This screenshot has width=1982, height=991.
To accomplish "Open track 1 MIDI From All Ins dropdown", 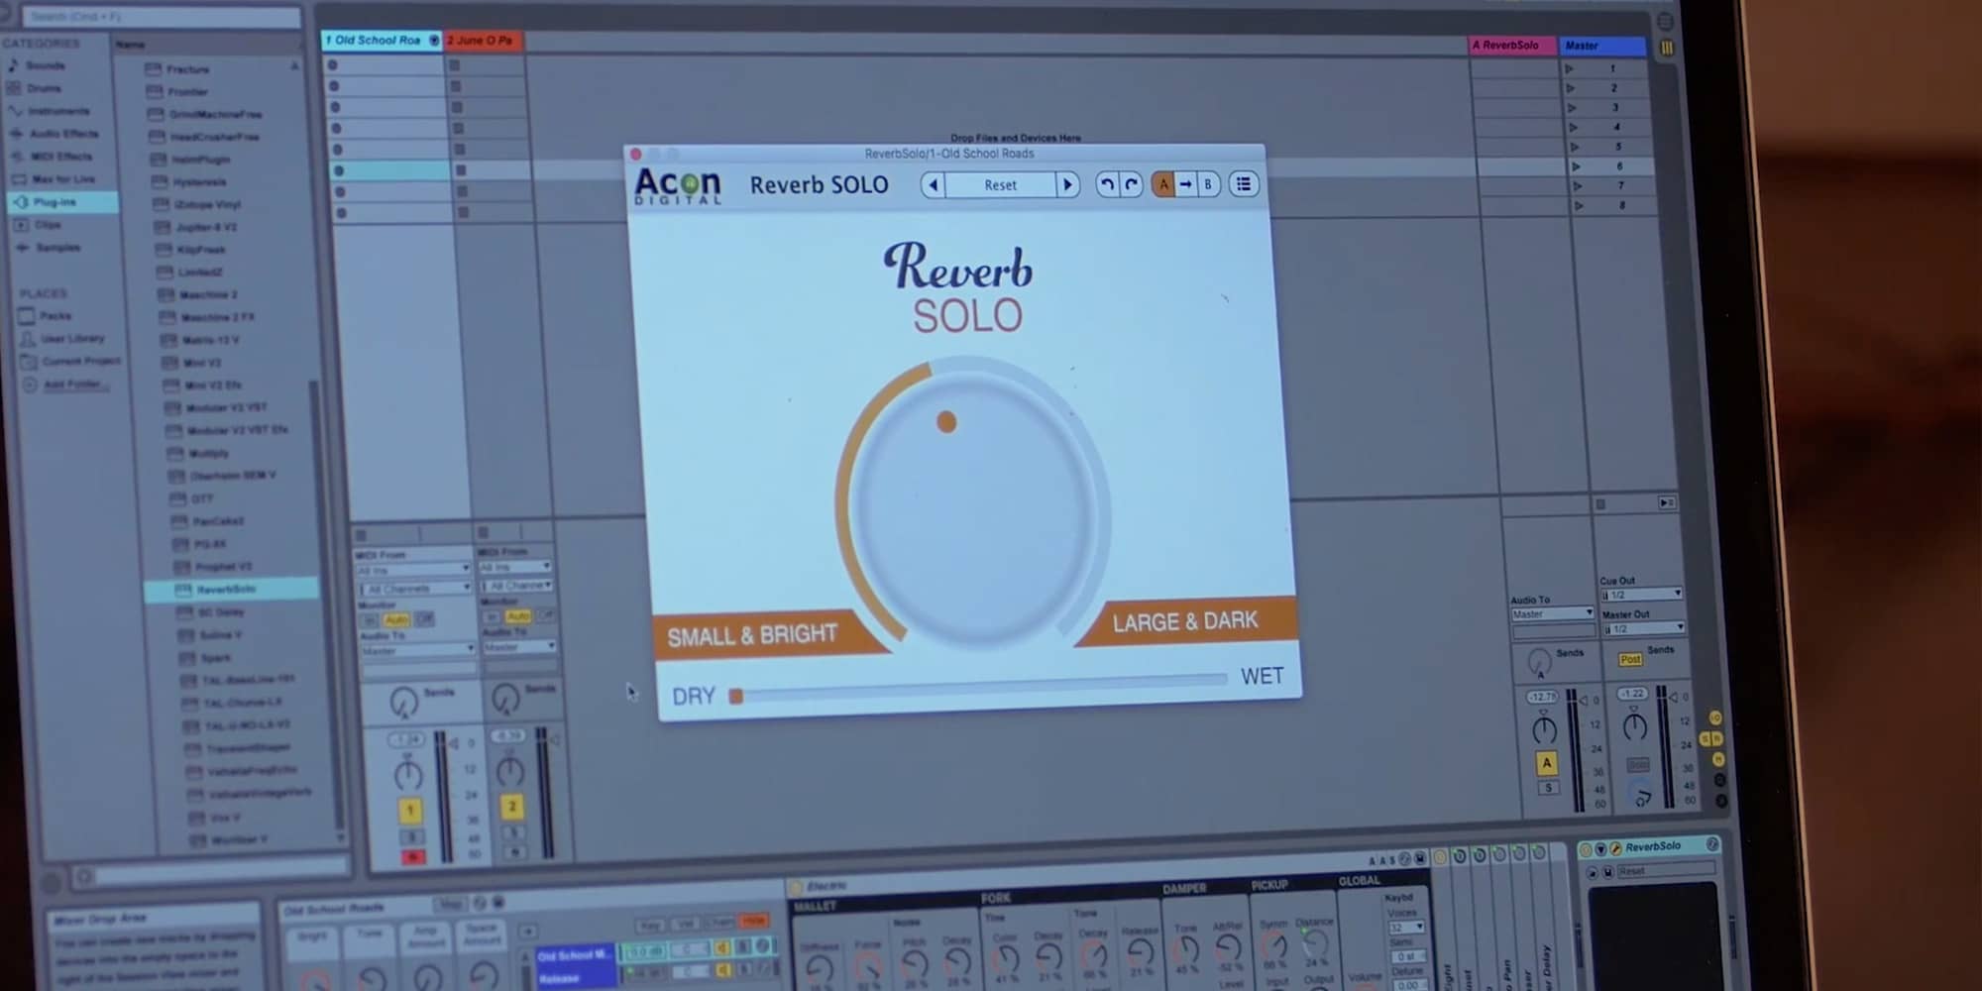I will click(x=413, y=570).
